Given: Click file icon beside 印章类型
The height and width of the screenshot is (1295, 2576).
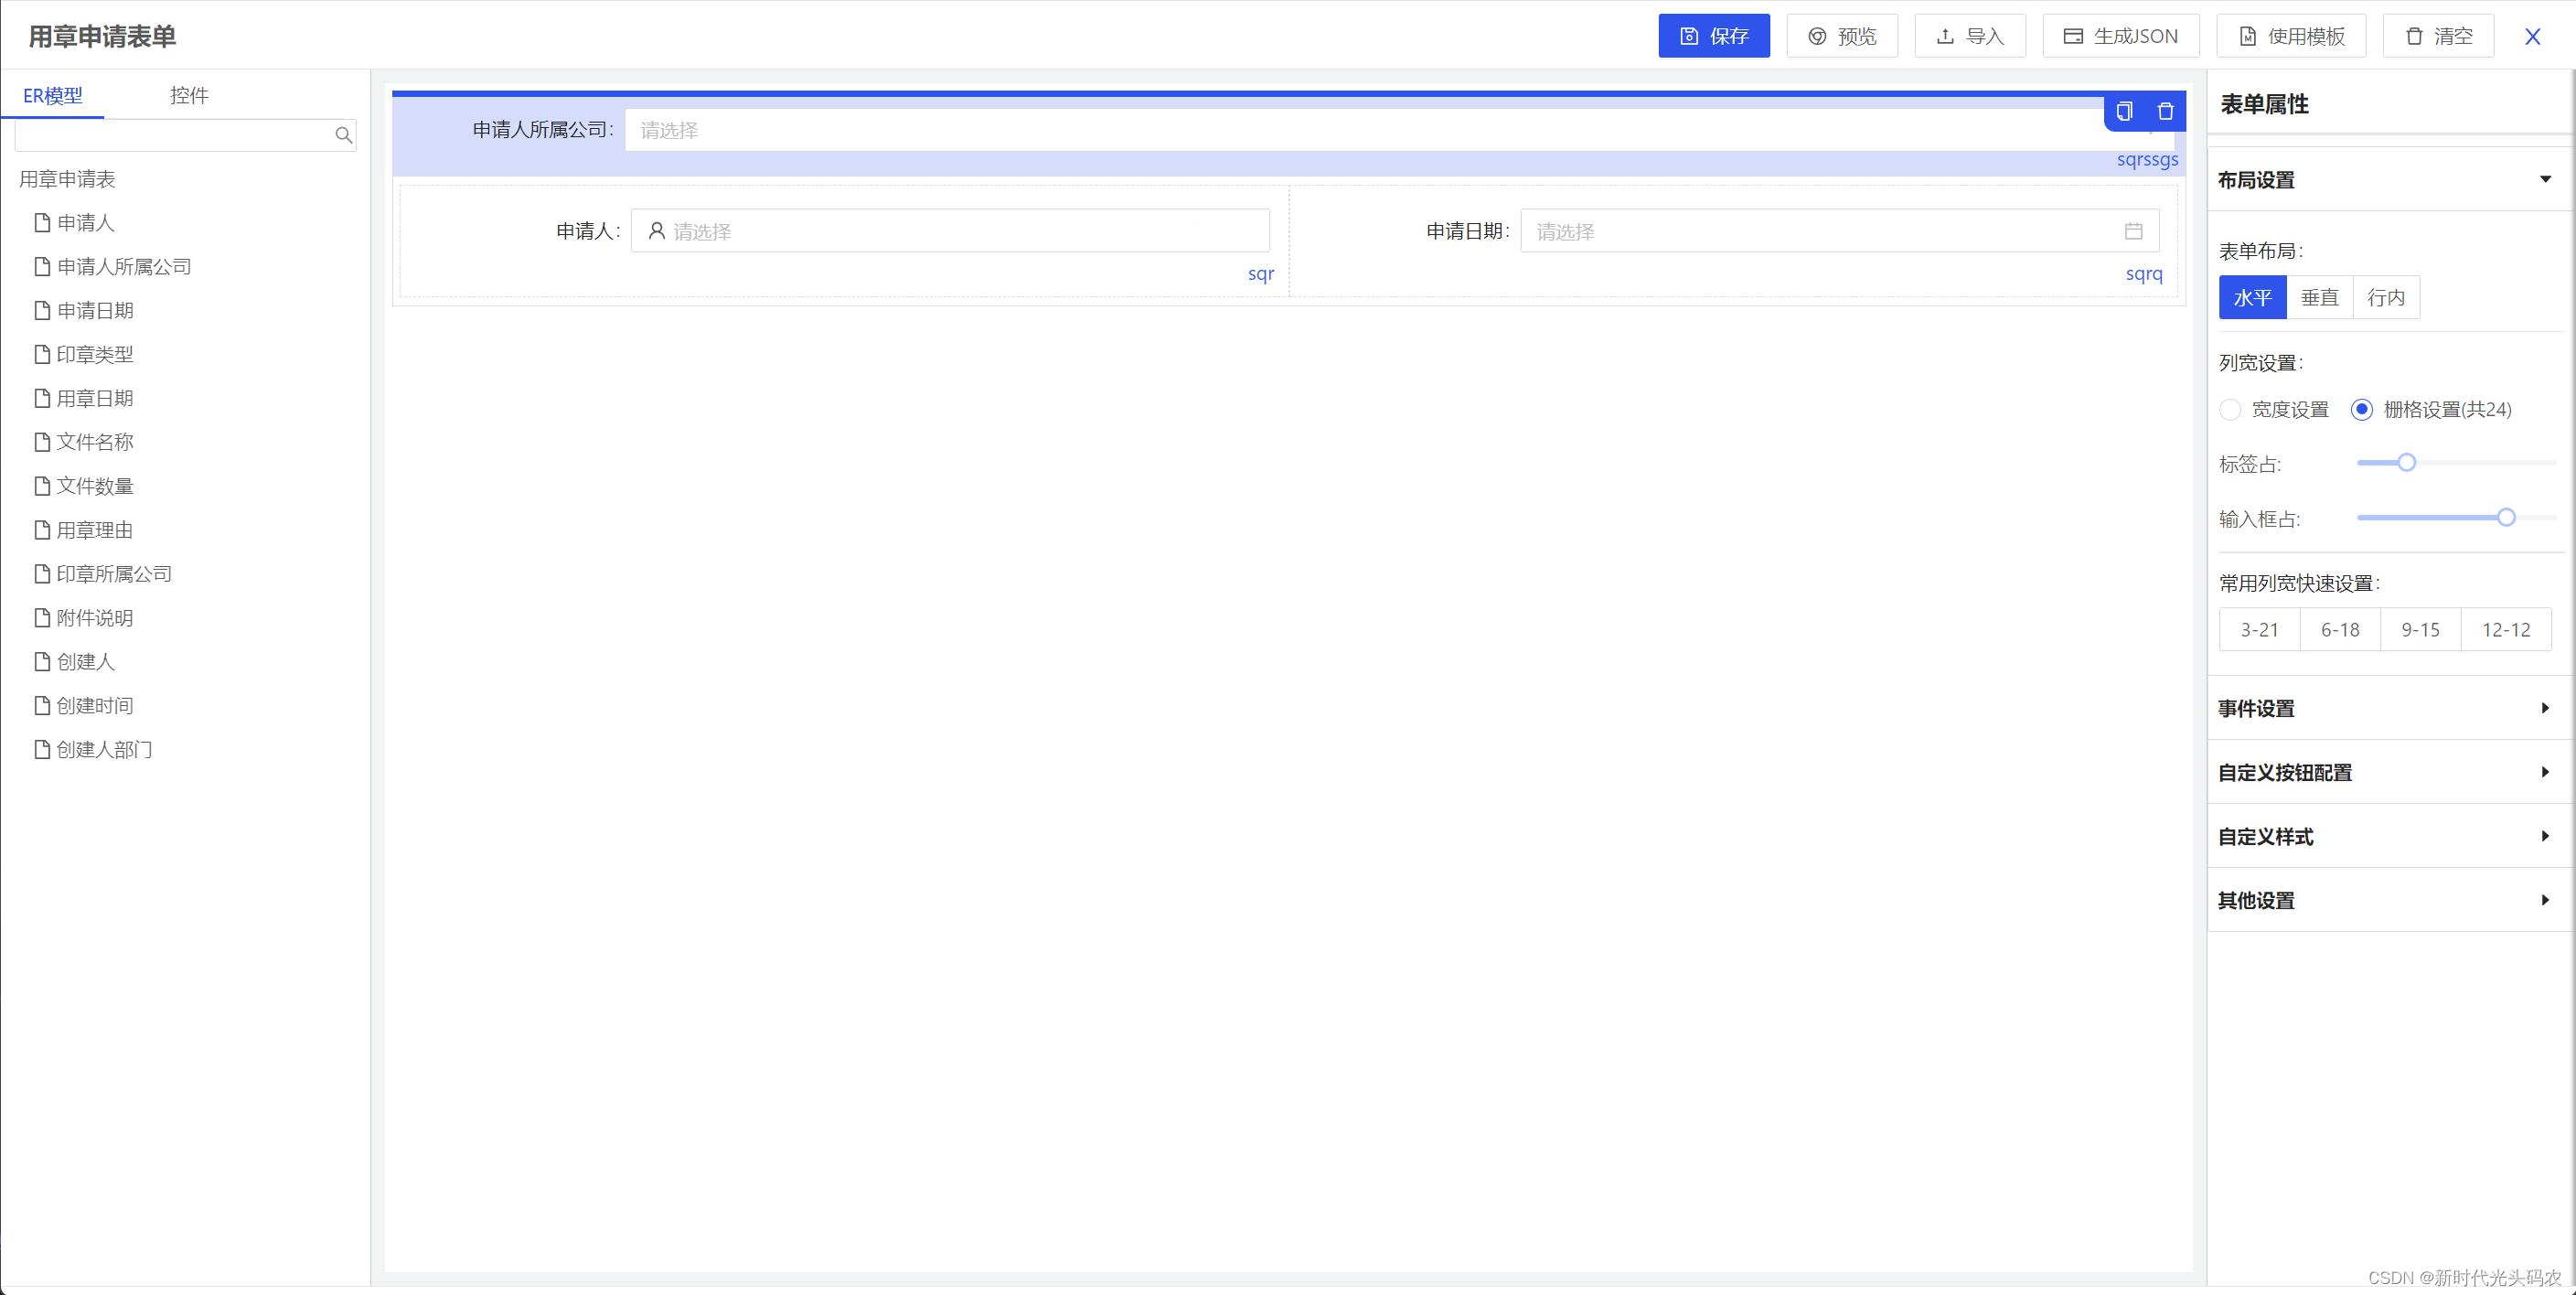Looking at the screenshot, I should pos(42,354).
